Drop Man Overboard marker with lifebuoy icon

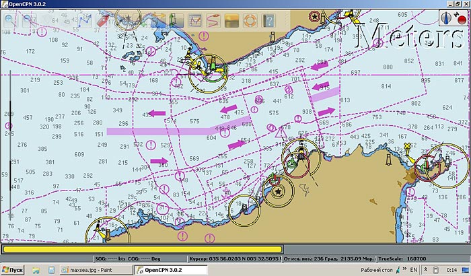[x=250, y=20]
